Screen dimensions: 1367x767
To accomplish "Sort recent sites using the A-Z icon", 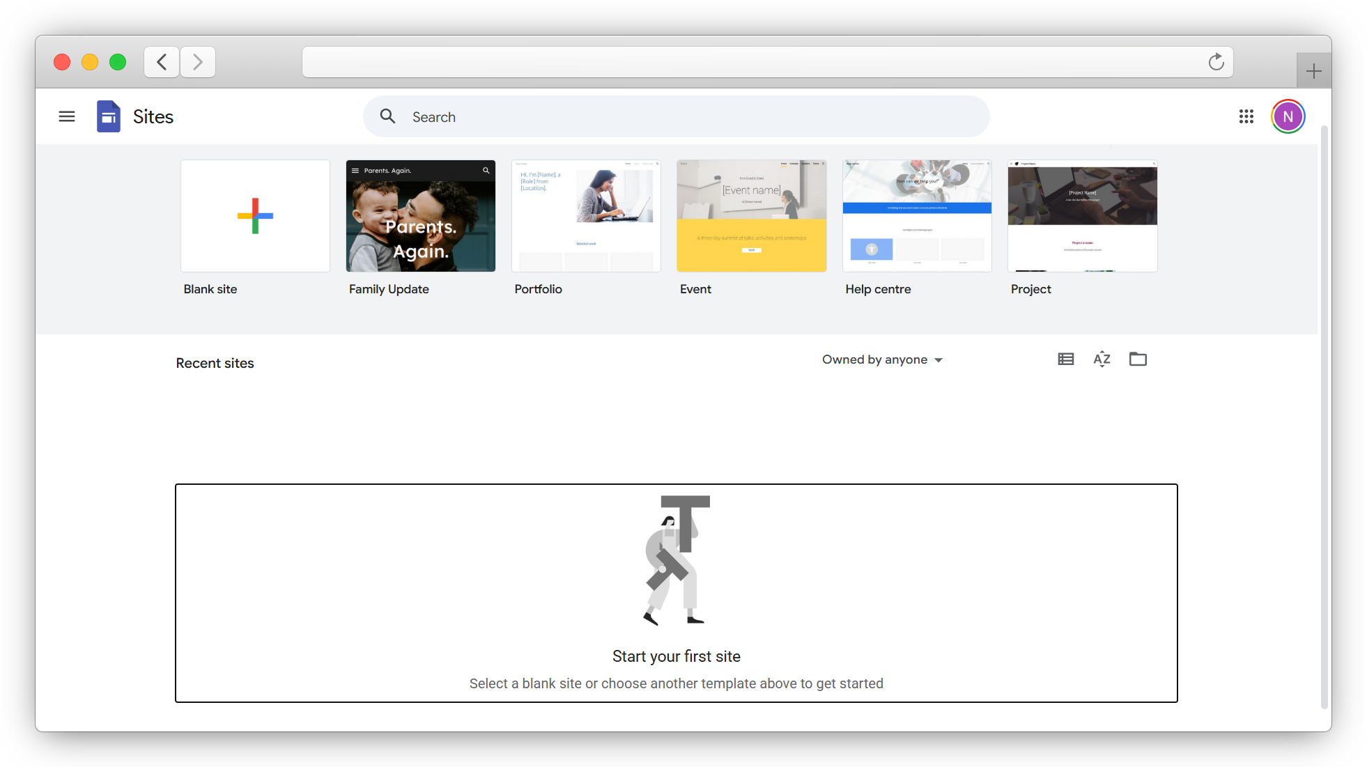I will tap(1102, 359).
